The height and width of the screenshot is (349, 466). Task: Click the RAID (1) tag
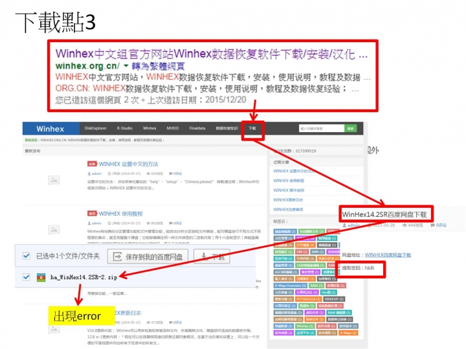click(x=316, y=286)
